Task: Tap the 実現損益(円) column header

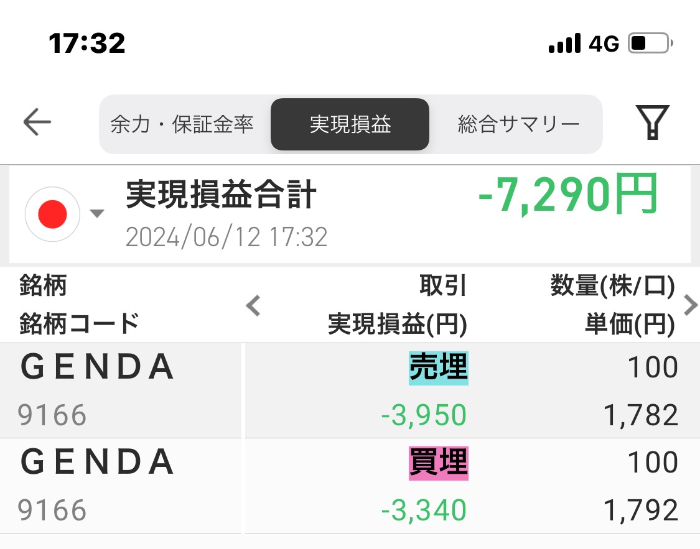Action: 398,324
